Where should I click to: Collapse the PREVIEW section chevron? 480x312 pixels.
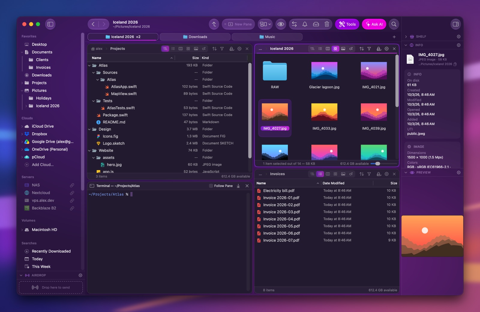[406, 173]
